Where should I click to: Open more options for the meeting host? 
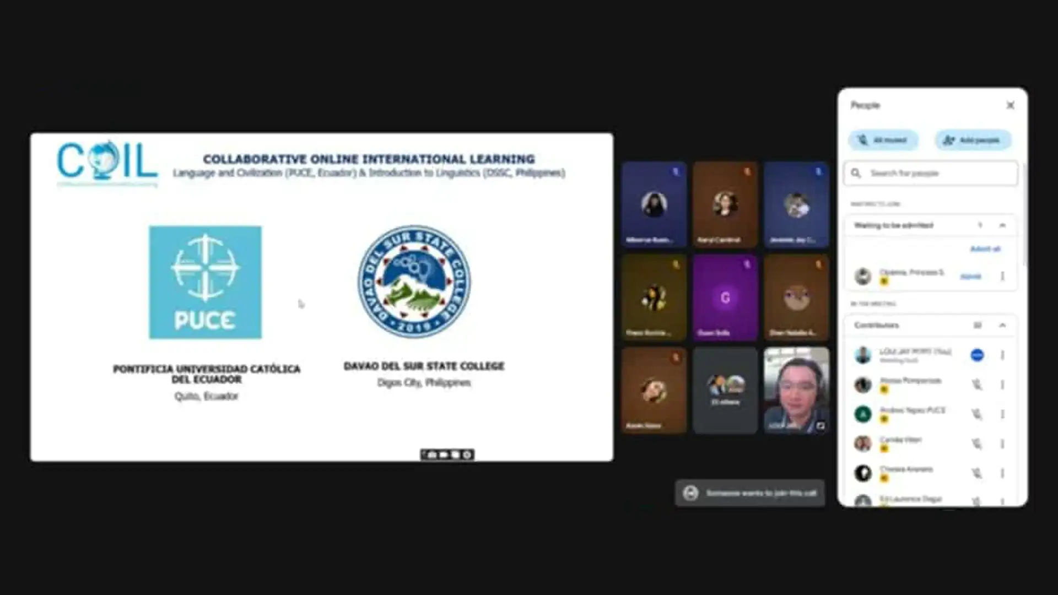pos(1002,355)
